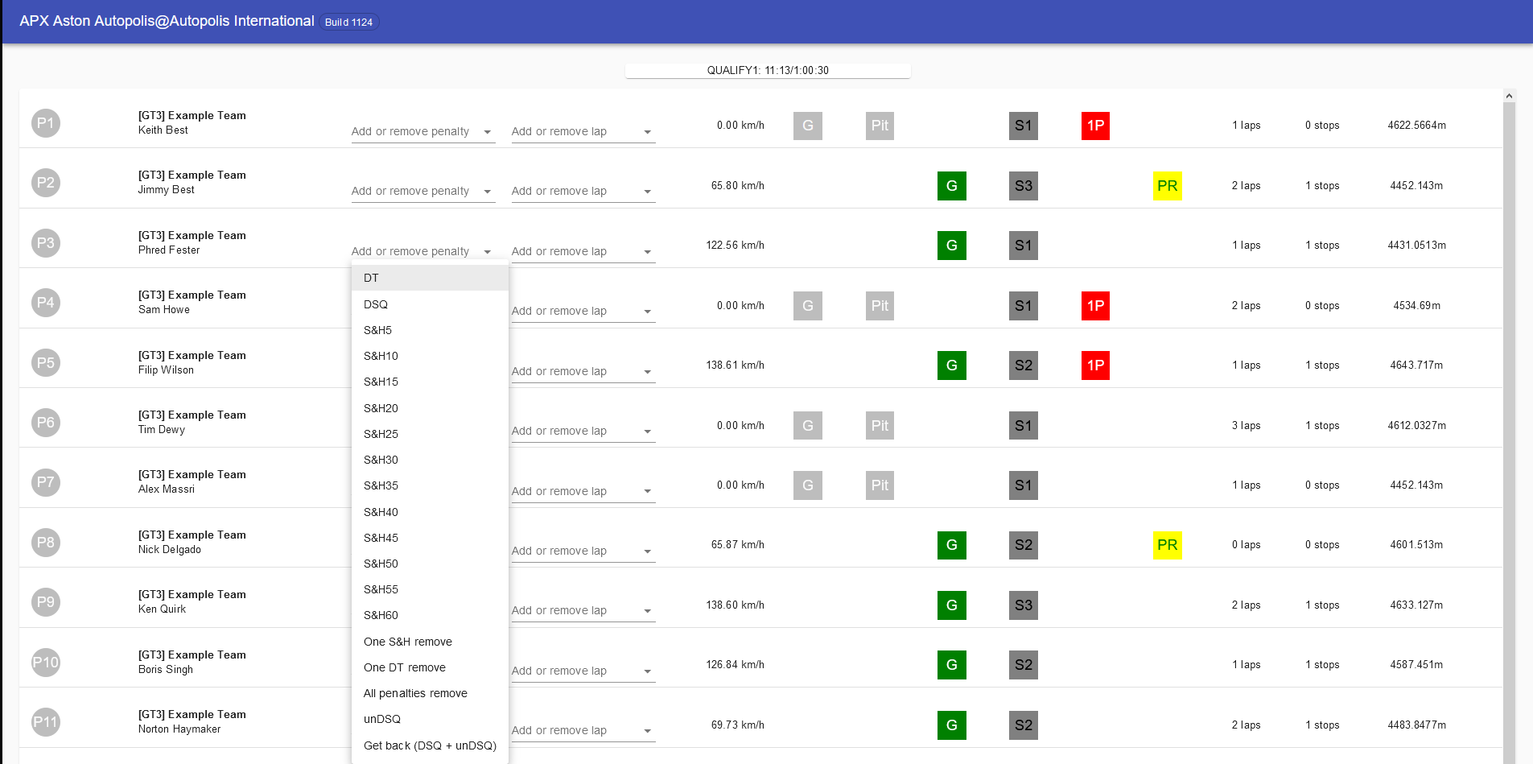Screen dimensions: 1533x764
Task: Click the P10 position badge for Boris Singh
Action: point(46,663)
